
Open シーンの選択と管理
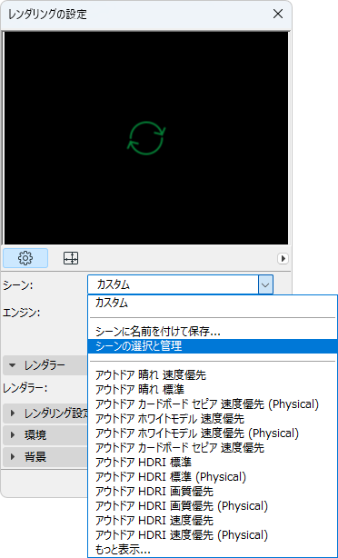coord(213,346)
